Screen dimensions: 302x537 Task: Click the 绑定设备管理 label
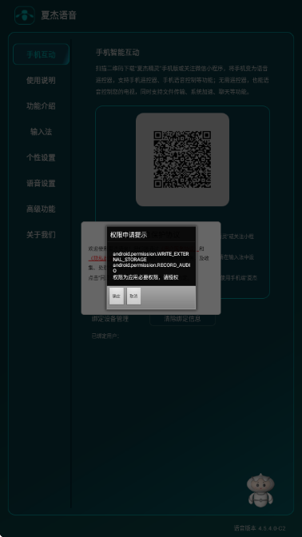[110, 319]
